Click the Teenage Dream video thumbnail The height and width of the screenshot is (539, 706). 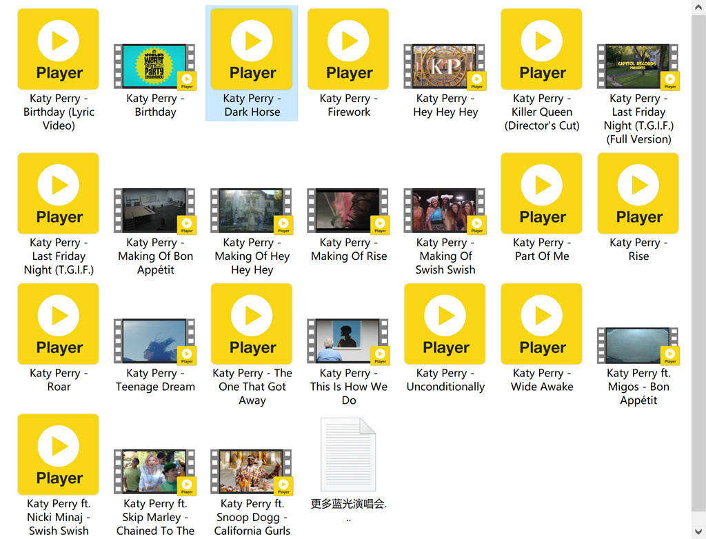coord(154,340)
